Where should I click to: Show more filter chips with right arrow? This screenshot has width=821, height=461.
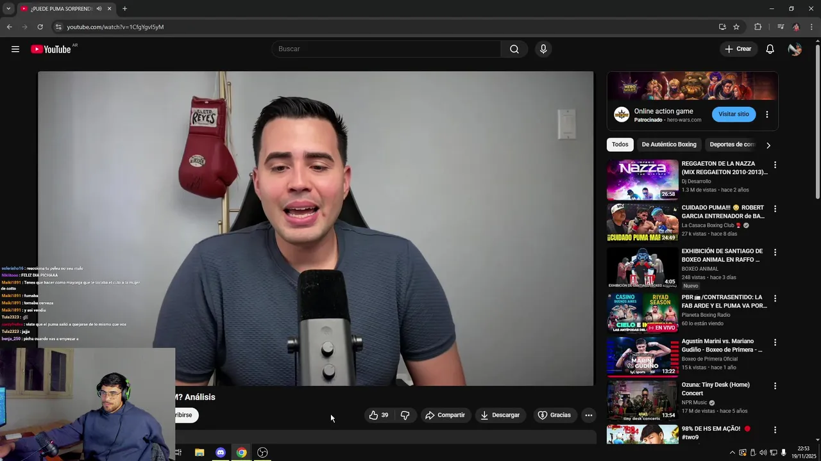(768, 145)
